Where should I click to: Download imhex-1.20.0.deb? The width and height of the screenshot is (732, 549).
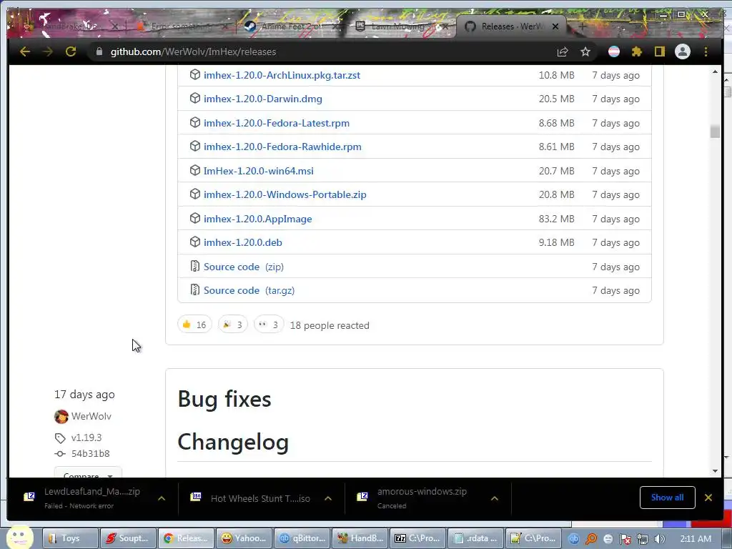243,242
